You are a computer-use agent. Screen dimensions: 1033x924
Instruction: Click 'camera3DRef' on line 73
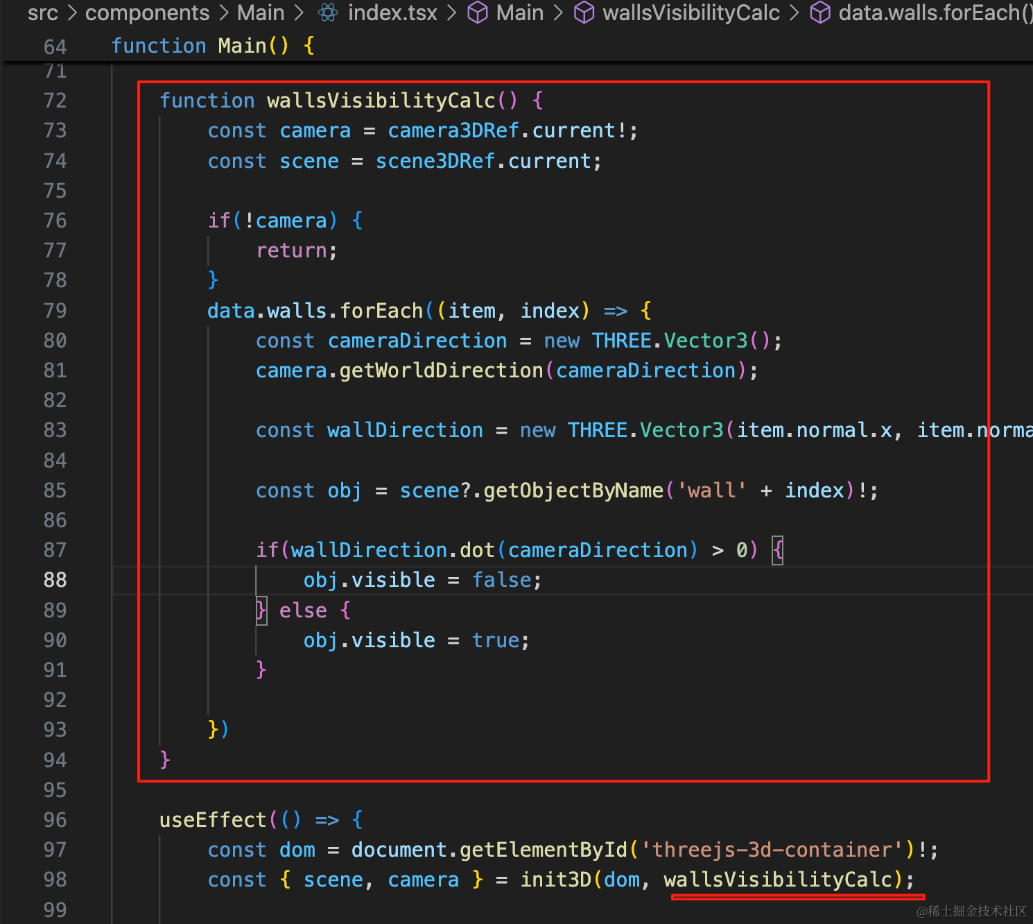tap(453, 130)
